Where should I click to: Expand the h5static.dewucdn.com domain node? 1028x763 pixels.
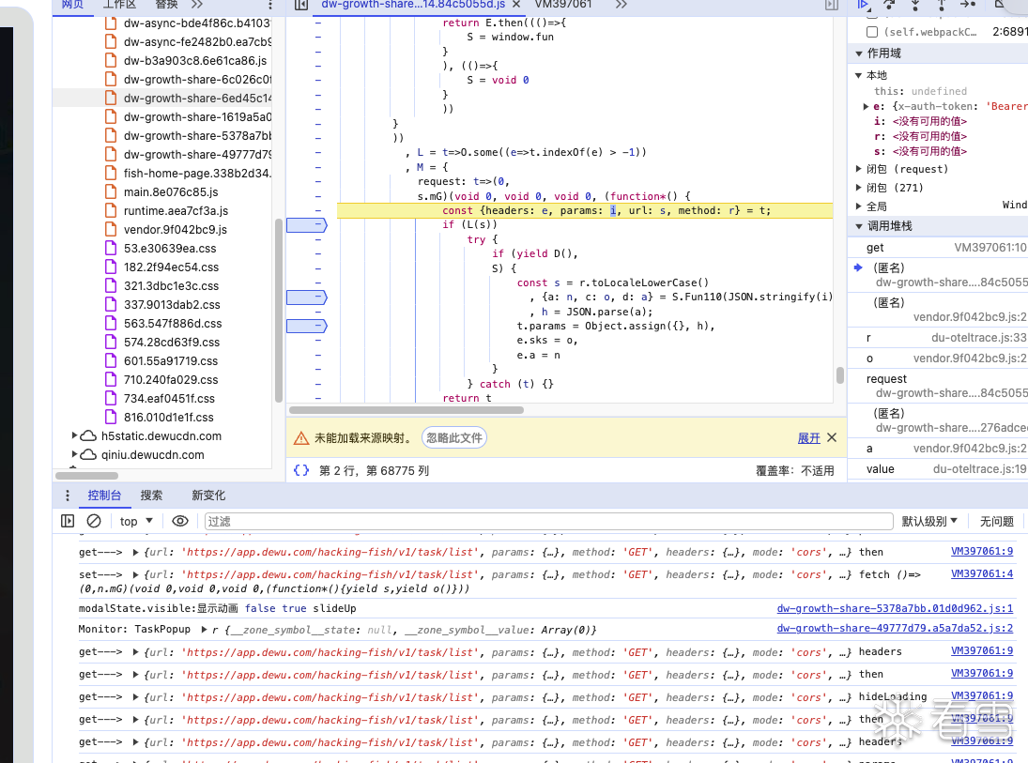click(74, 435)
